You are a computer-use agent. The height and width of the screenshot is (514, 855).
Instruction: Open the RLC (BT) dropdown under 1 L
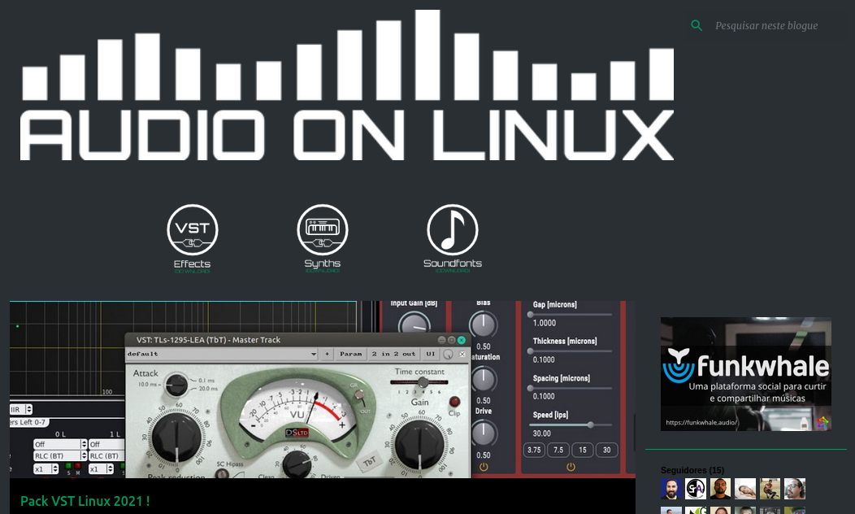[106, 455]
